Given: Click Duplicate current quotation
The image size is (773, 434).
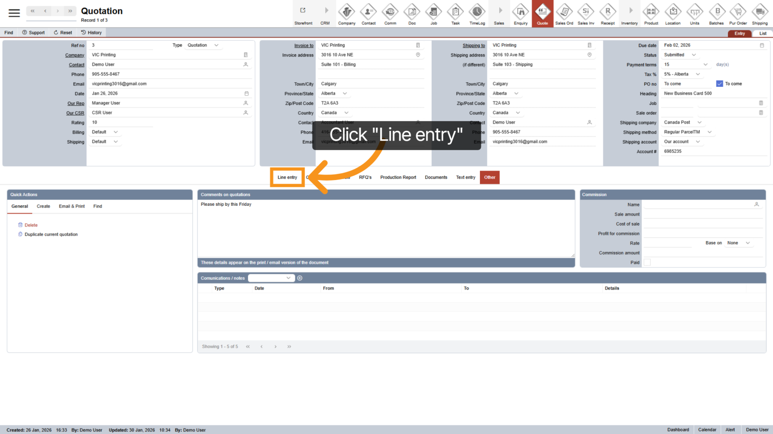Looking at the screenshot, I should (51, 235).
